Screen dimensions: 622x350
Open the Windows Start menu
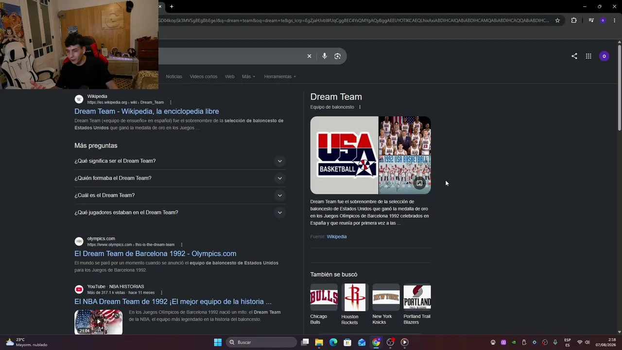[x=218, y=342]
